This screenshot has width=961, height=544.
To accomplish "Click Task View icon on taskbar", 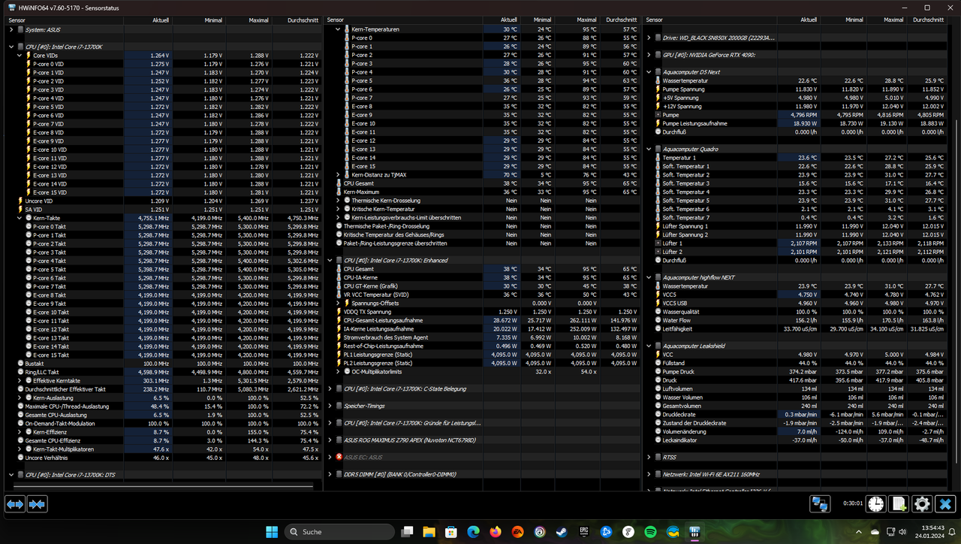I will (407, 531).
